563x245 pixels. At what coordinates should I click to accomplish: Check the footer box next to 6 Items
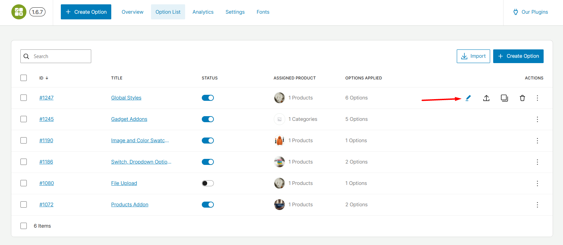point(23,226)
